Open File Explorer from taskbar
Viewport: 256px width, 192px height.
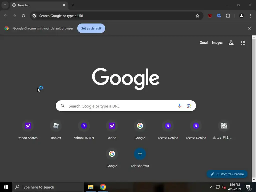(90, 187)
